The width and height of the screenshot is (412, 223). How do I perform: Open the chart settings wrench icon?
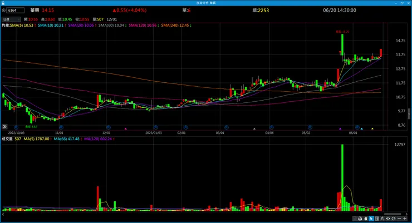[x=382, y=219]
